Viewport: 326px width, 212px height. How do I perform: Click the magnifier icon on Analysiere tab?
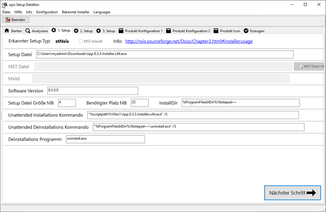(27, 31)
